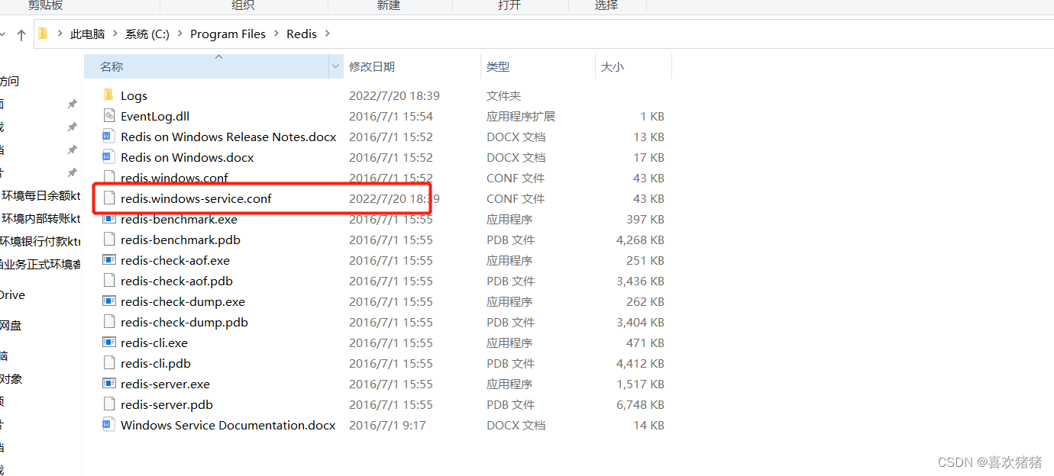Click the DOCX 文档 type of Windows Service Documentation.docx
This screenshot has width=1054, height=476.
coord(516,425)
